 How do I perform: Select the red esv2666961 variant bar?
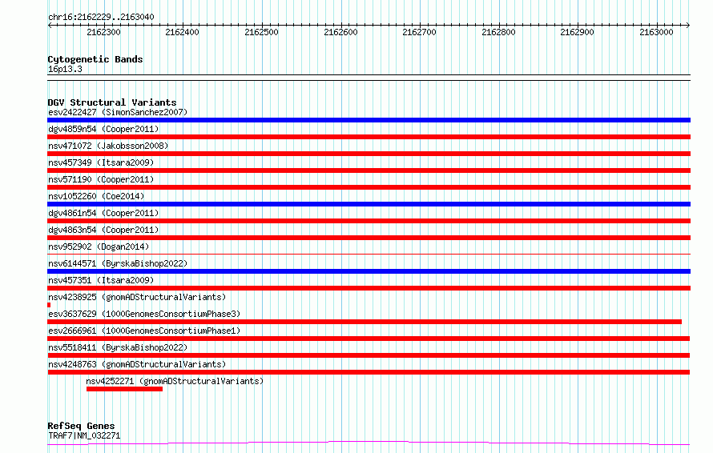(x=369, y=339)
